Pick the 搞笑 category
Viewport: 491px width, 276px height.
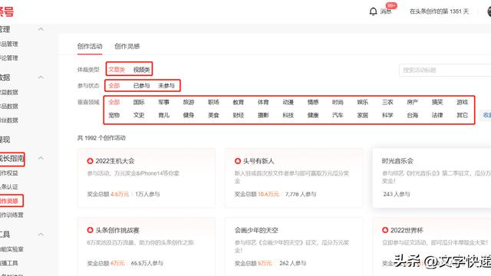tap(437, 102)
